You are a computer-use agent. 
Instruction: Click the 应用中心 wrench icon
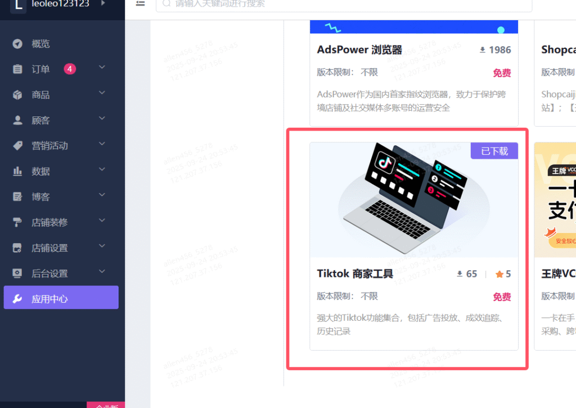point(17,299)
